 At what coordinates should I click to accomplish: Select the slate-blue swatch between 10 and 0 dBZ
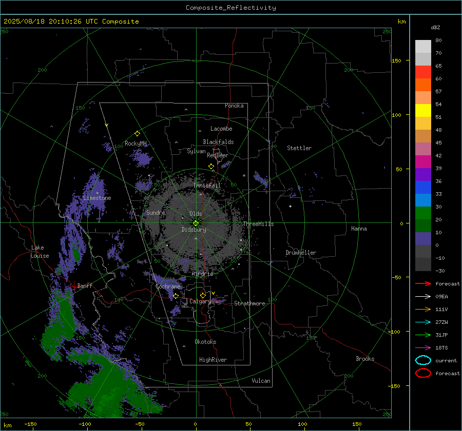423,239
